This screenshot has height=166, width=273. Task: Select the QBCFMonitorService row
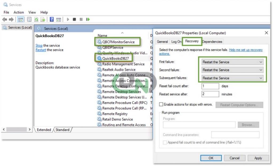pyautogui.click(x=118, y=42)
